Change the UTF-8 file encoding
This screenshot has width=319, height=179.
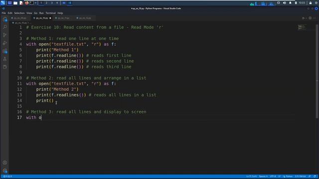(x=273, y=177)
